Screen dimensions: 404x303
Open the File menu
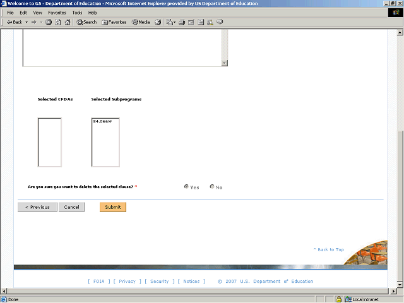pos(10,13)
